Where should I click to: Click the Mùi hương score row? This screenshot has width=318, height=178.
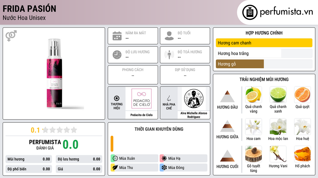click(x=29, y=159)
